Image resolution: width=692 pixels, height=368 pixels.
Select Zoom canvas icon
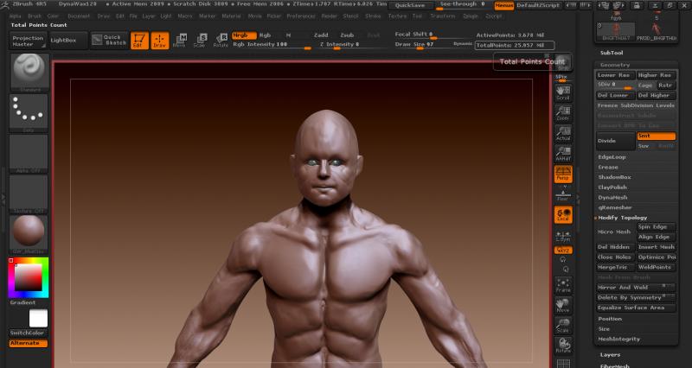[563, 113]
